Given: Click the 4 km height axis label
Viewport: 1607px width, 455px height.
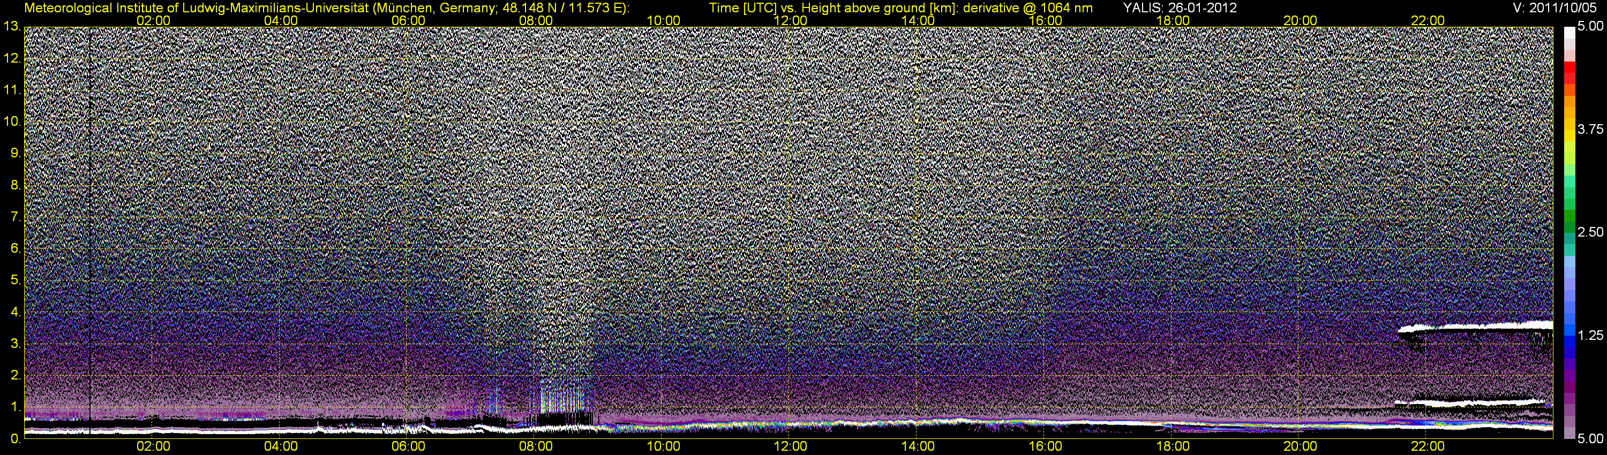Looking at the screenshot, I should click(x=15, y=312).
